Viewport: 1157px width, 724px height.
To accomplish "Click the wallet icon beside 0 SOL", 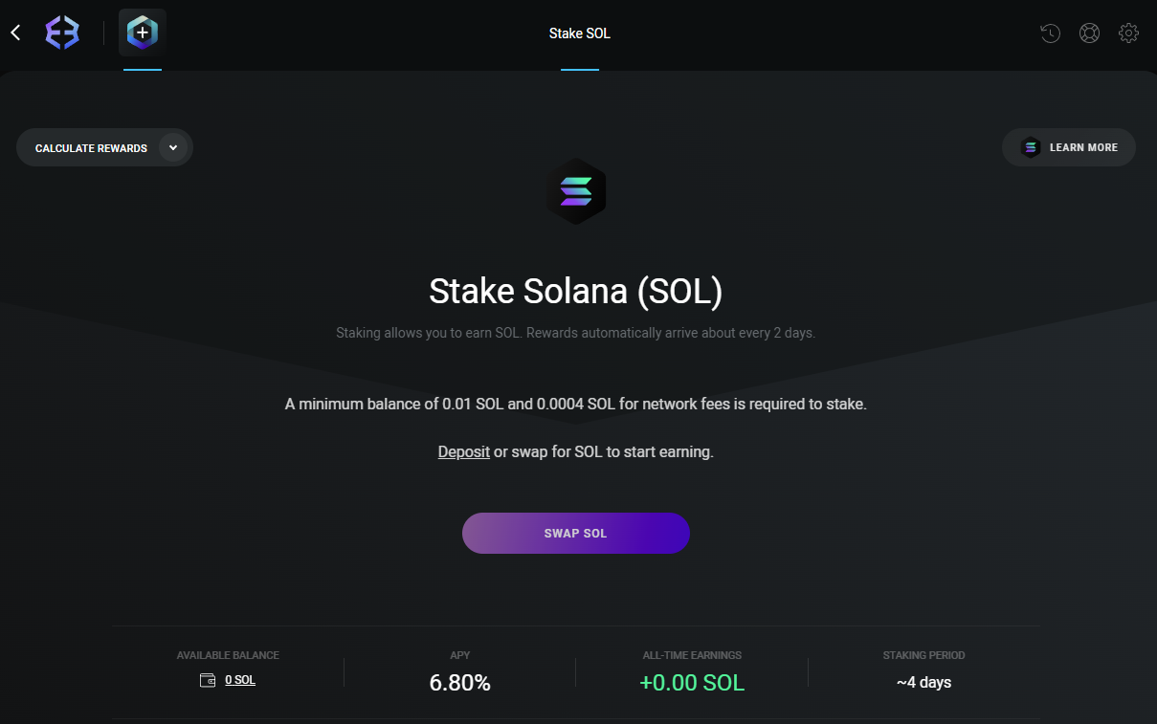I will (208, 680).
